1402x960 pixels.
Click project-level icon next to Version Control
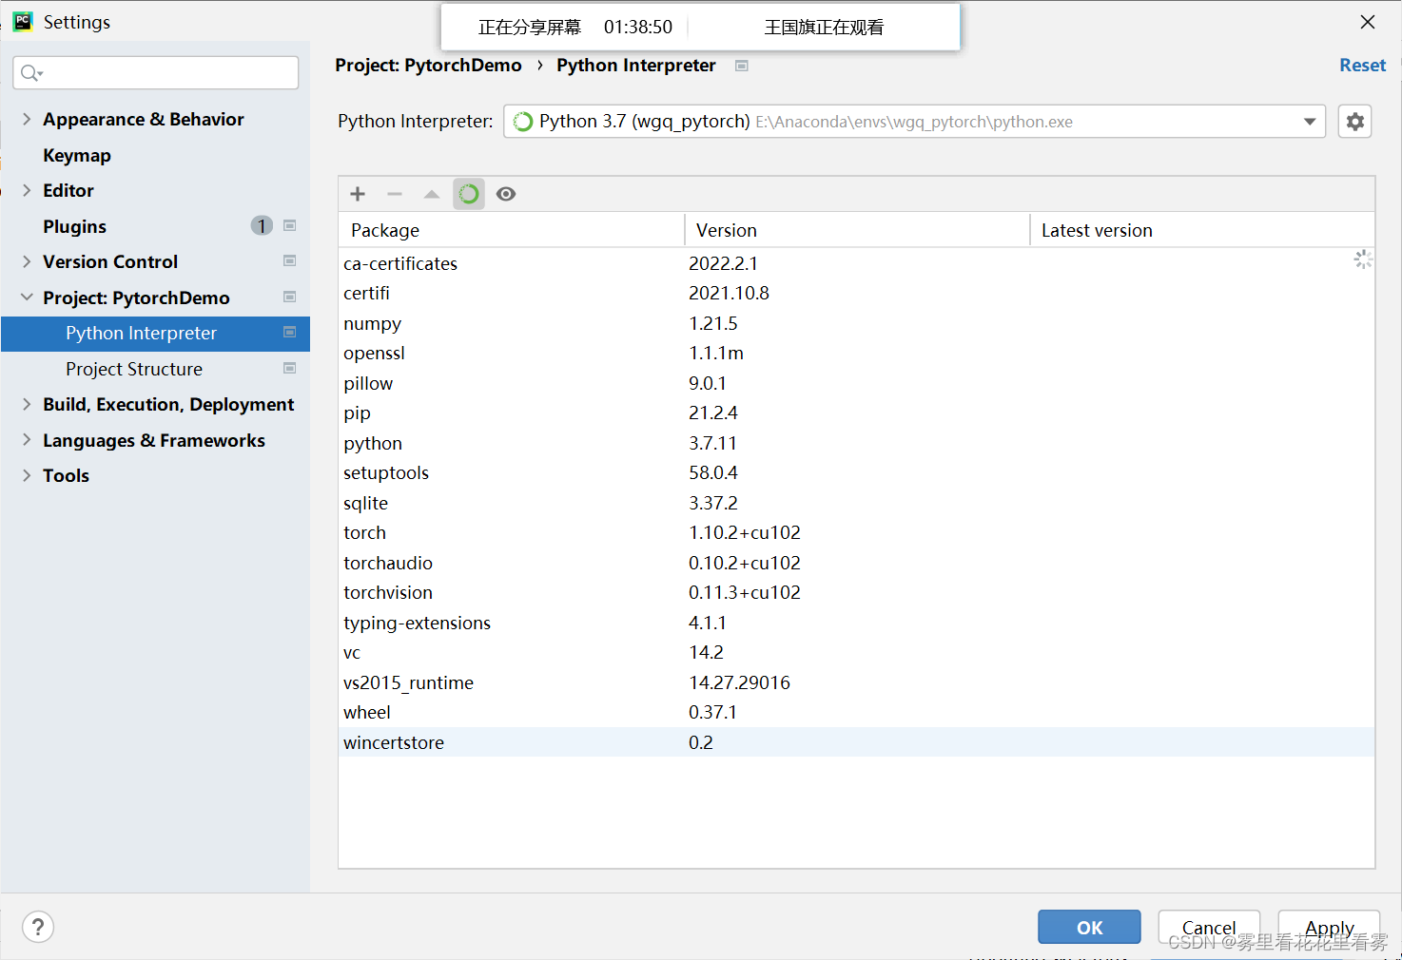click(x=290, y=260)
